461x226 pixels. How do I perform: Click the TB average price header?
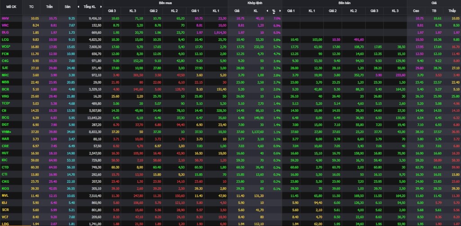[x=434, y=11]
